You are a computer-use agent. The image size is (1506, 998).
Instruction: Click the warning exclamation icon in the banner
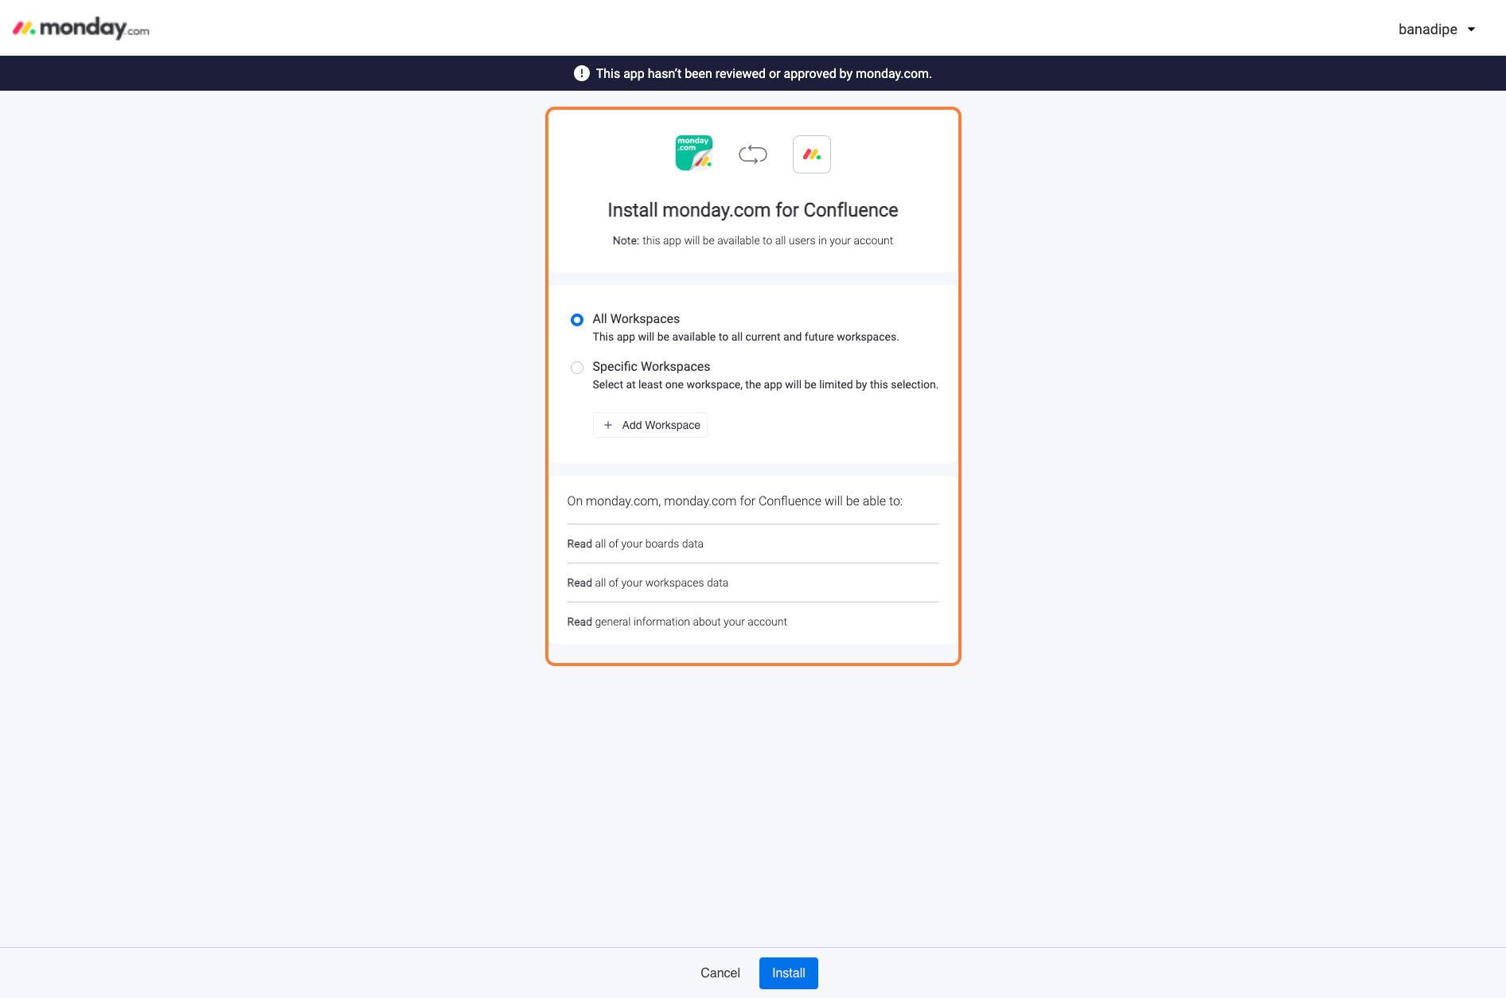point(582,73)
